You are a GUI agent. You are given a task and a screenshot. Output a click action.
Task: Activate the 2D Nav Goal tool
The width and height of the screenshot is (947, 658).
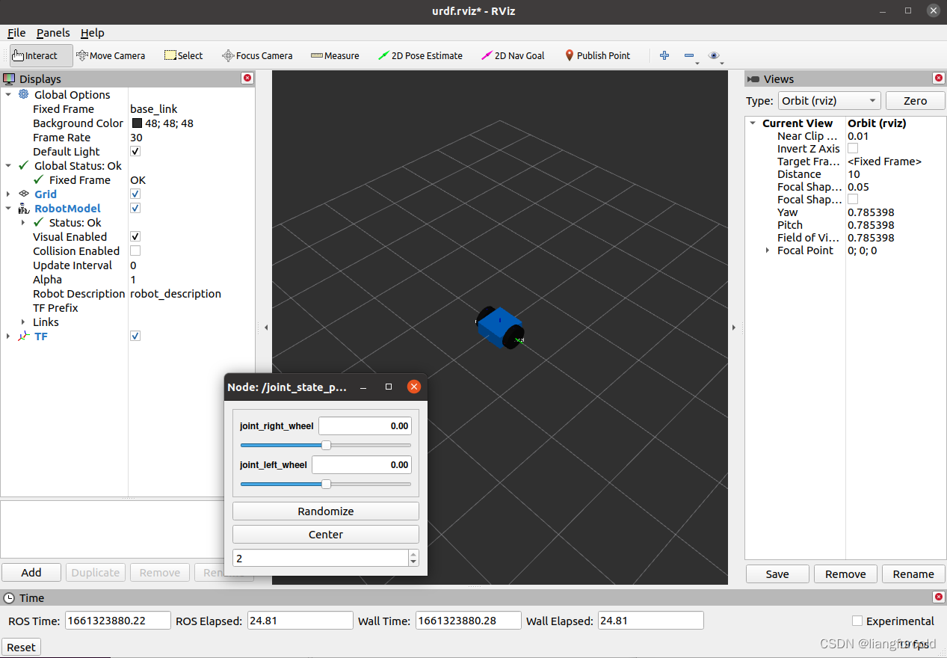tap(513, 55)
